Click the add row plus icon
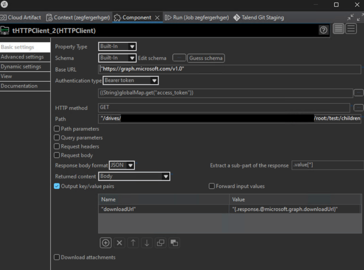364x270 pixels. (106, 243)
